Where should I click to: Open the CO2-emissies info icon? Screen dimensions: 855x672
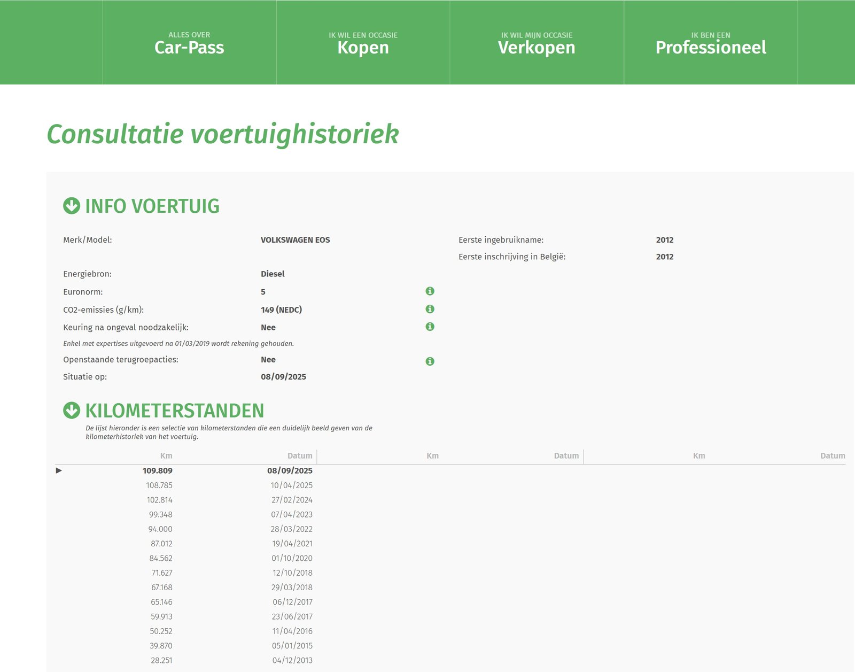click(430, 309)
